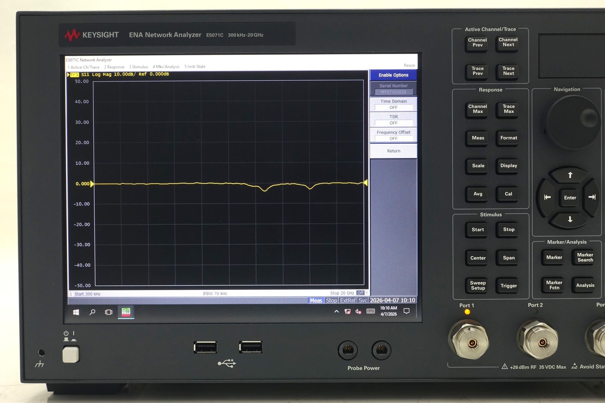This screenshot has width=605, height=403.
Task: Click the front panel power standby switch
Action: tap(71, 355)
